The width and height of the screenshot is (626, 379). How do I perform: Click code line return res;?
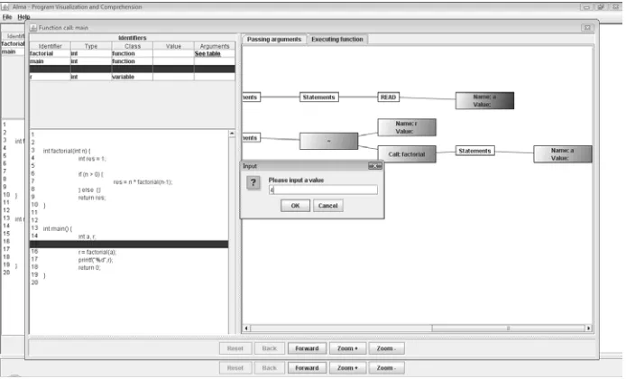tap(92, 198)
